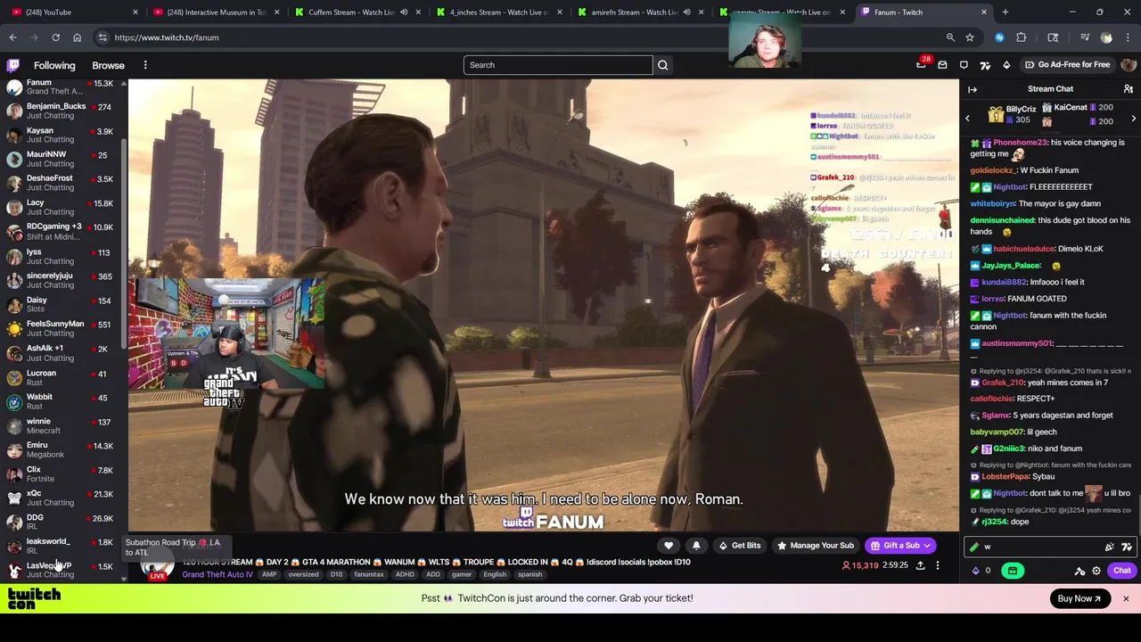The width and height of the screenshot is (1141, 642).
Task: Open the Gift a Sub dropdown
Action: (x=900, y=546)
